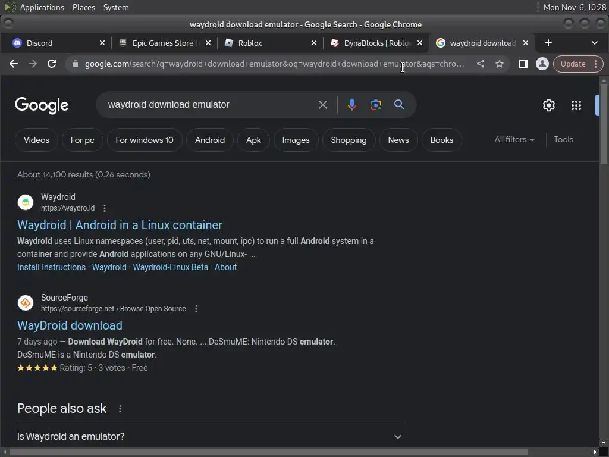
Task: Close the Roblox tab
Action: tap(314, 43)
